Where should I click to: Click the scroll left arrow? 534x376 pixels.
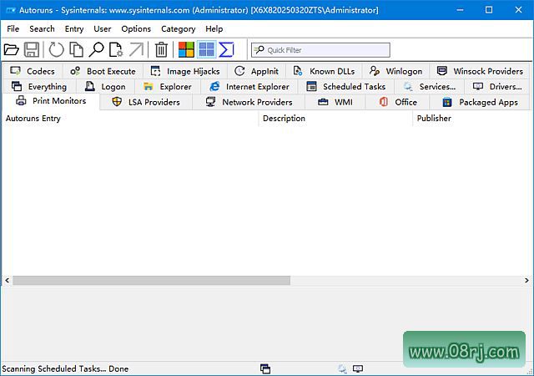7,281
